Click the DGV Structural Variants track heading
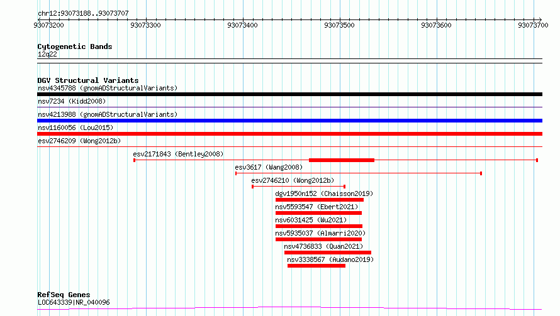 click(x=88, y=80)
